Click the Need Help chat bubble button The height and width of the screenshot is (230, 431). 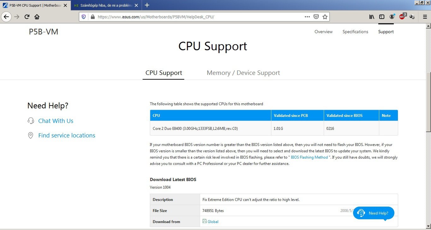tap(374, 213)
